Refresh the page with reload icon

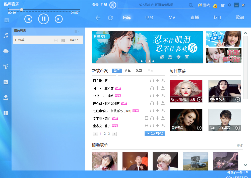click(110, 18)
